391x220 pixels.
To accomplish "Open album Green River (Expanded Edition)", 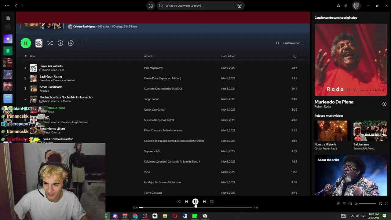I will [163, 78].
